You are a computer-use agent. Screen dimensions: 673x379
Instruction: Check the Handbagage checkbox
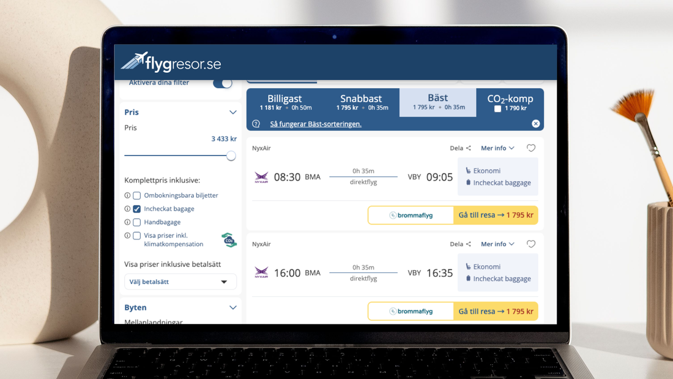[x=137, y=222]
